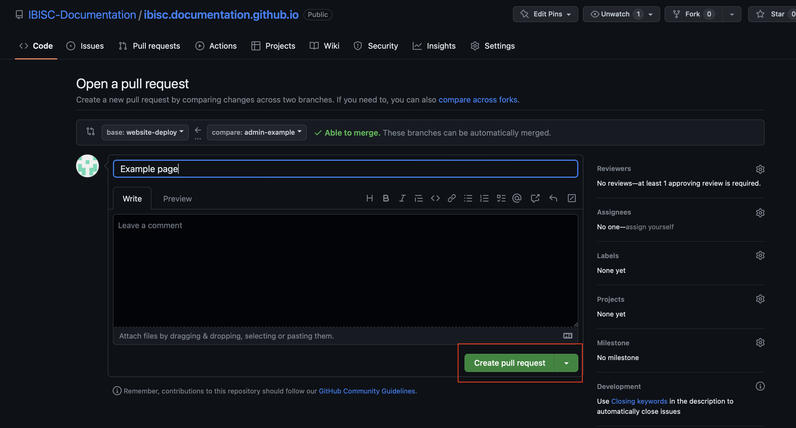This screenshot has height=428, width=796.
Task: Open Create pull request options arrow
Action: tap(566, 363)
